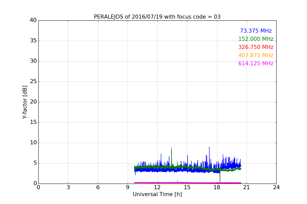Click the y-axis tick label 10
This screenshot has height=204, width=307.
(x=33, y=143)
